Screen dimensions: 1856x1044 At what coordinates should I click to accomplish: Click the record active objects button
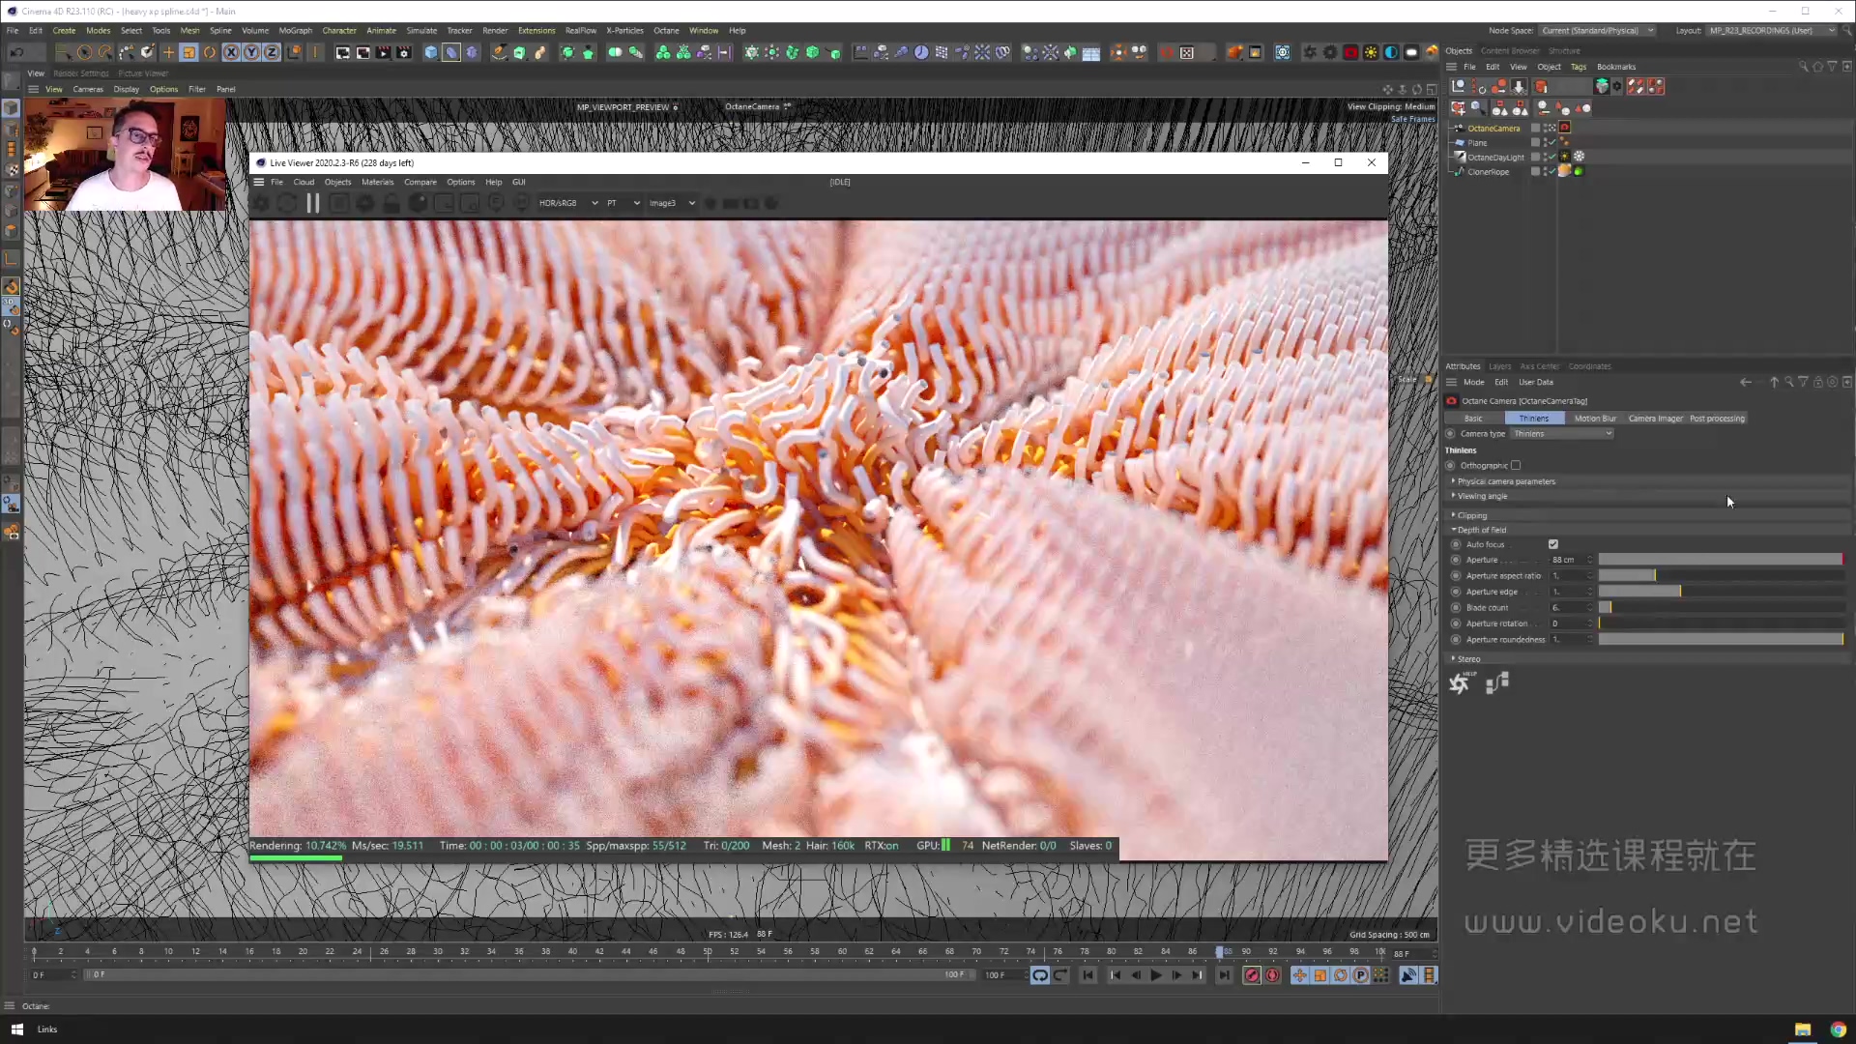1252,975
